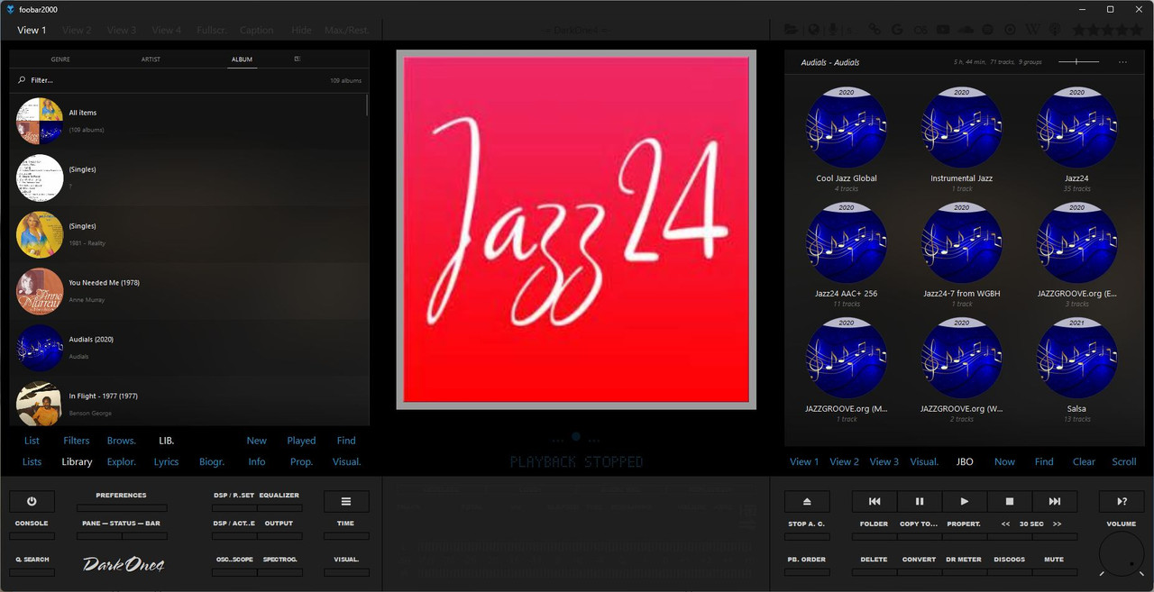Click the panel settings icon next to ALBUM tab
Screen dimensions: 1154x592
click(x=298, y=59)
